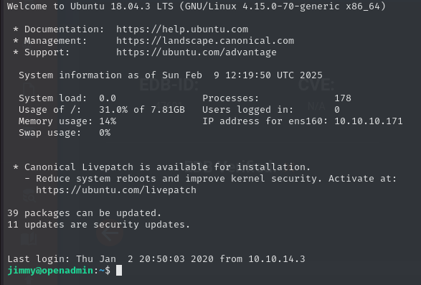
Task: Click the Processes count 178
Action: coord(343,98)
